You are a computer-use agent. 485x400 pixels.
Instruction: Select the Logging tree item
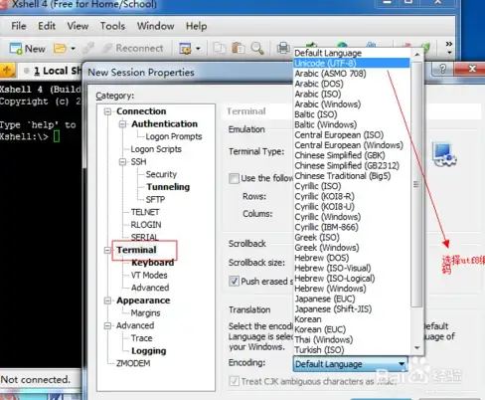[x=149, y=351]
